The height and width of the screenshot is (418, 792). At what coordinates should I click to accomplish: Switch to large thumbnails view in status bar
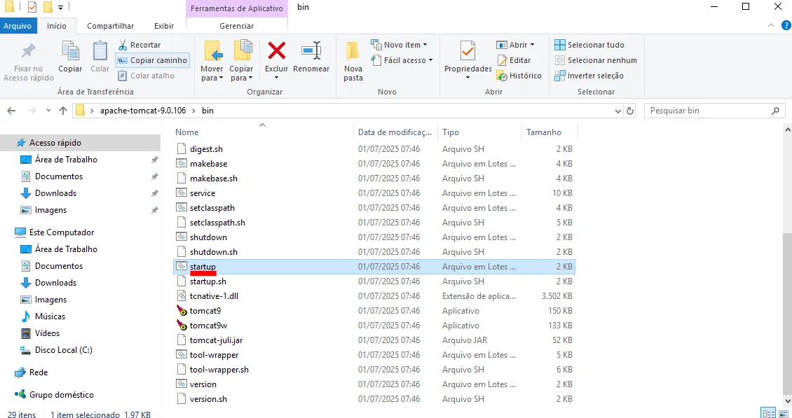pyautogui.click(x=784, y=413)
